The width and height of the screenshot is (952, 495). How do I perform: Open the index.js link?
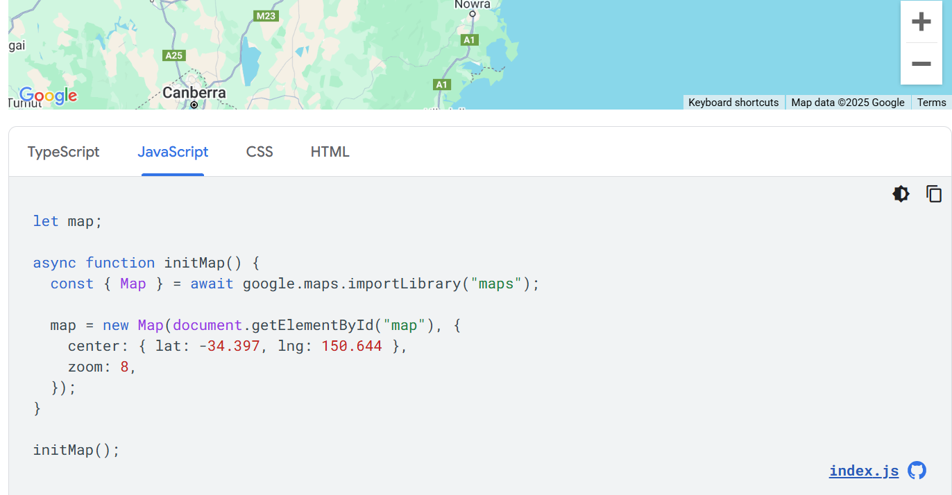point(864,471)
